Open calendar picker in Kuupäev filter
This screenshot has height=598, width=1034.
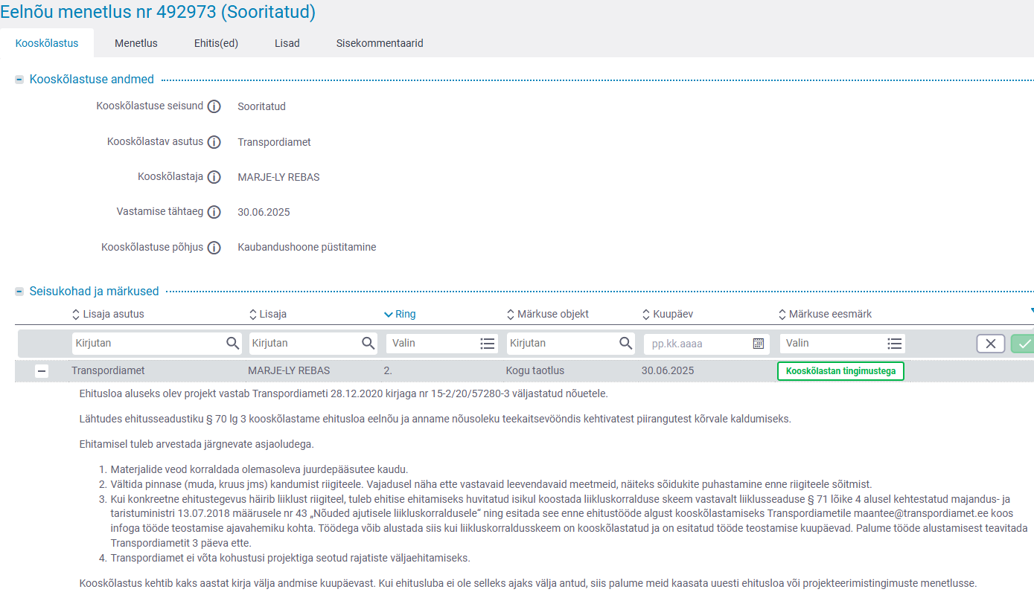758,343
